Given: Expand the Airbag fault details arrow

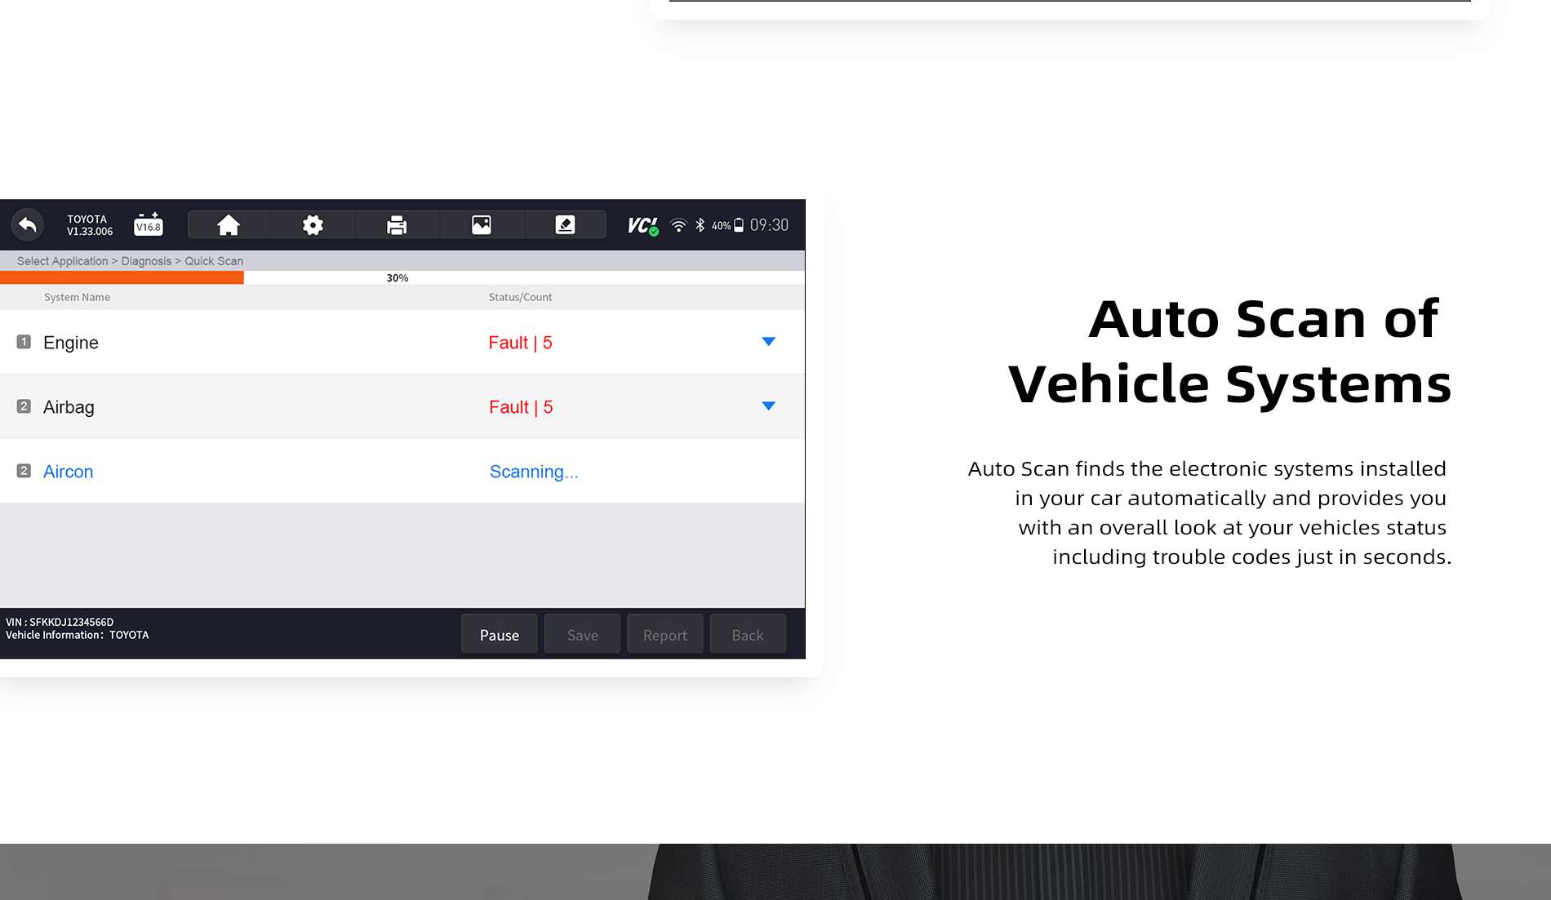Looking at the screenshot, I should pyautogui.click(x=768, y=406).
